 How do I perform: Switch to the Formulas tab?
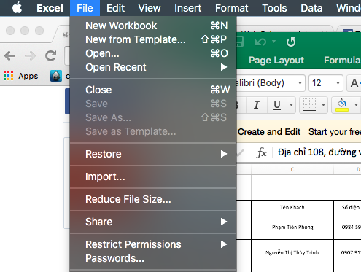[342, 60]
